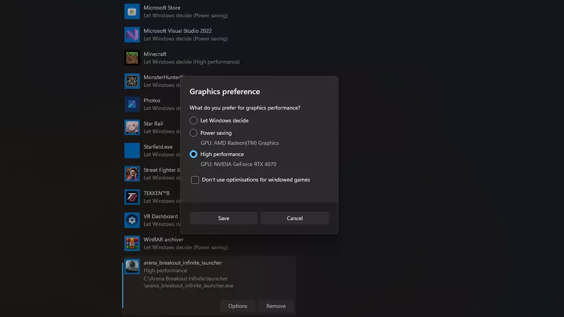Screen dimensions: 564x317
Task: Click the Star Rail list entry name
Action: pos(153,124)
